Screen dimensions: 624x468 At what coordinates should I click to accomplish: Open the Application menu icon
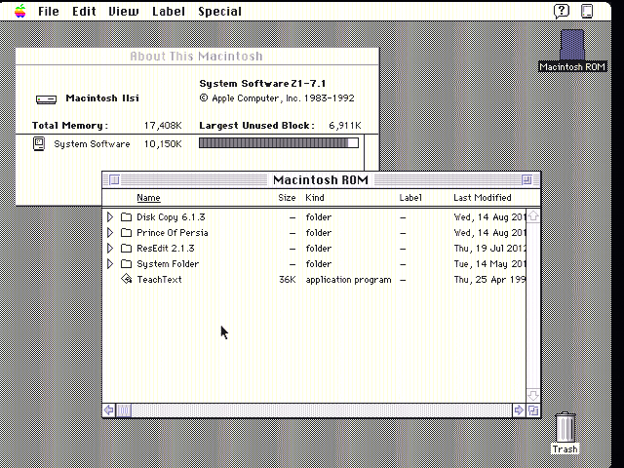(x=587, y=11)
